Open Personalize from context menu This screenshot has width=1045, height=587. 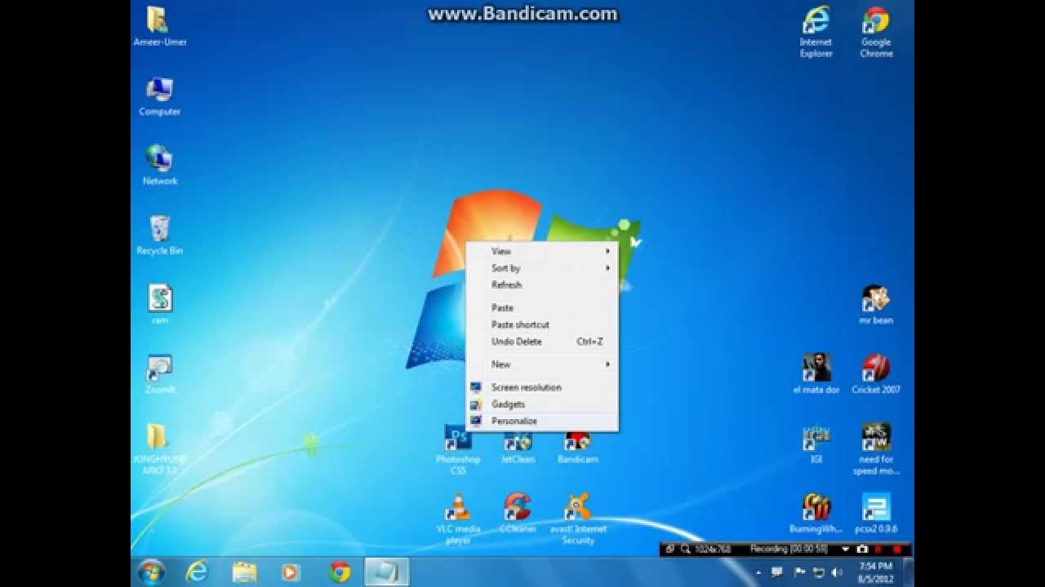[x=541, y=421]
